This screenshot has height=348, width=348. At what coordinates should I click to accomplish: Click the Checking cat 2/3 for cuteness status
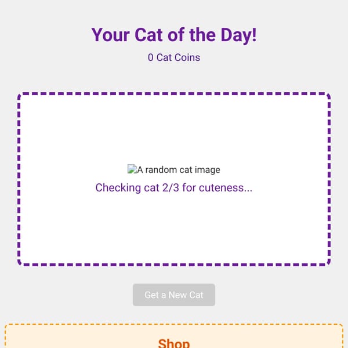(174, 188)
